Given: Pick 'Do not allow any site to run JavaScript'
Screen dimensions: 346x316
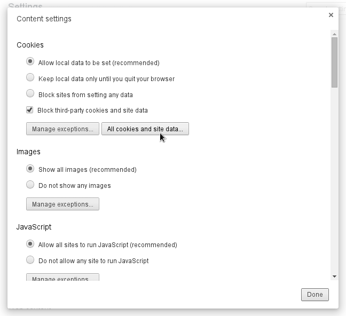Looking at the screenshot, I should 30,260.
